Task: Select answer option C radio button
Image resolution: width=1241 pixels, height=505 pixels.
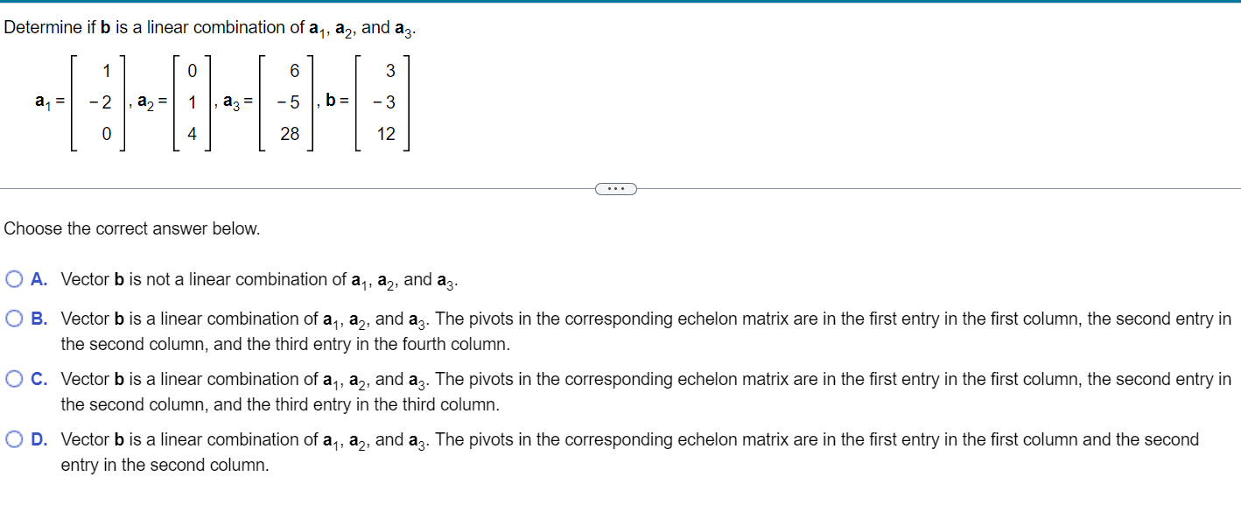Action: [15, 378]
